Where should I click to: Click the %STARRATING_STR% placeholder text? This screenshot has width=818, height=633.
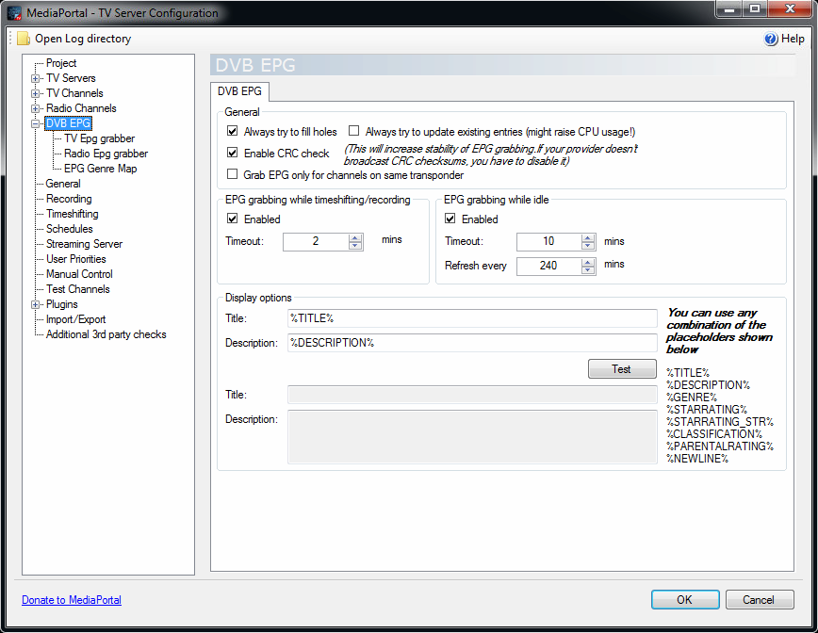coord(720,422)
